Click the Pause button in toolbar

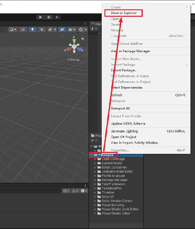coord(49,17)
